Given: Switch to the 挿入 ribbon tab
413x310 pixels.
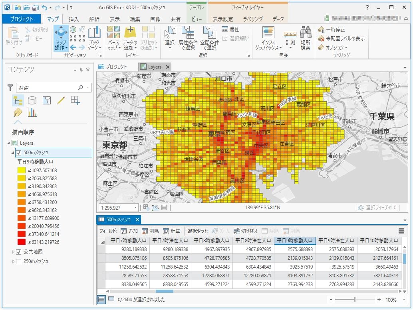Looking at the screenshot, I should pos(74,19).
